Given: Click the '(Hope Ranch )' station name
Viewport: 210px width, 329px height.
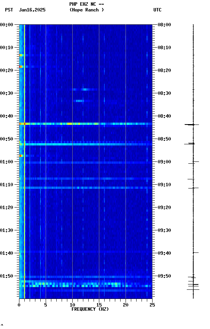Looking at the screenshot, I should pyautogui.click(x=87, y=10).
